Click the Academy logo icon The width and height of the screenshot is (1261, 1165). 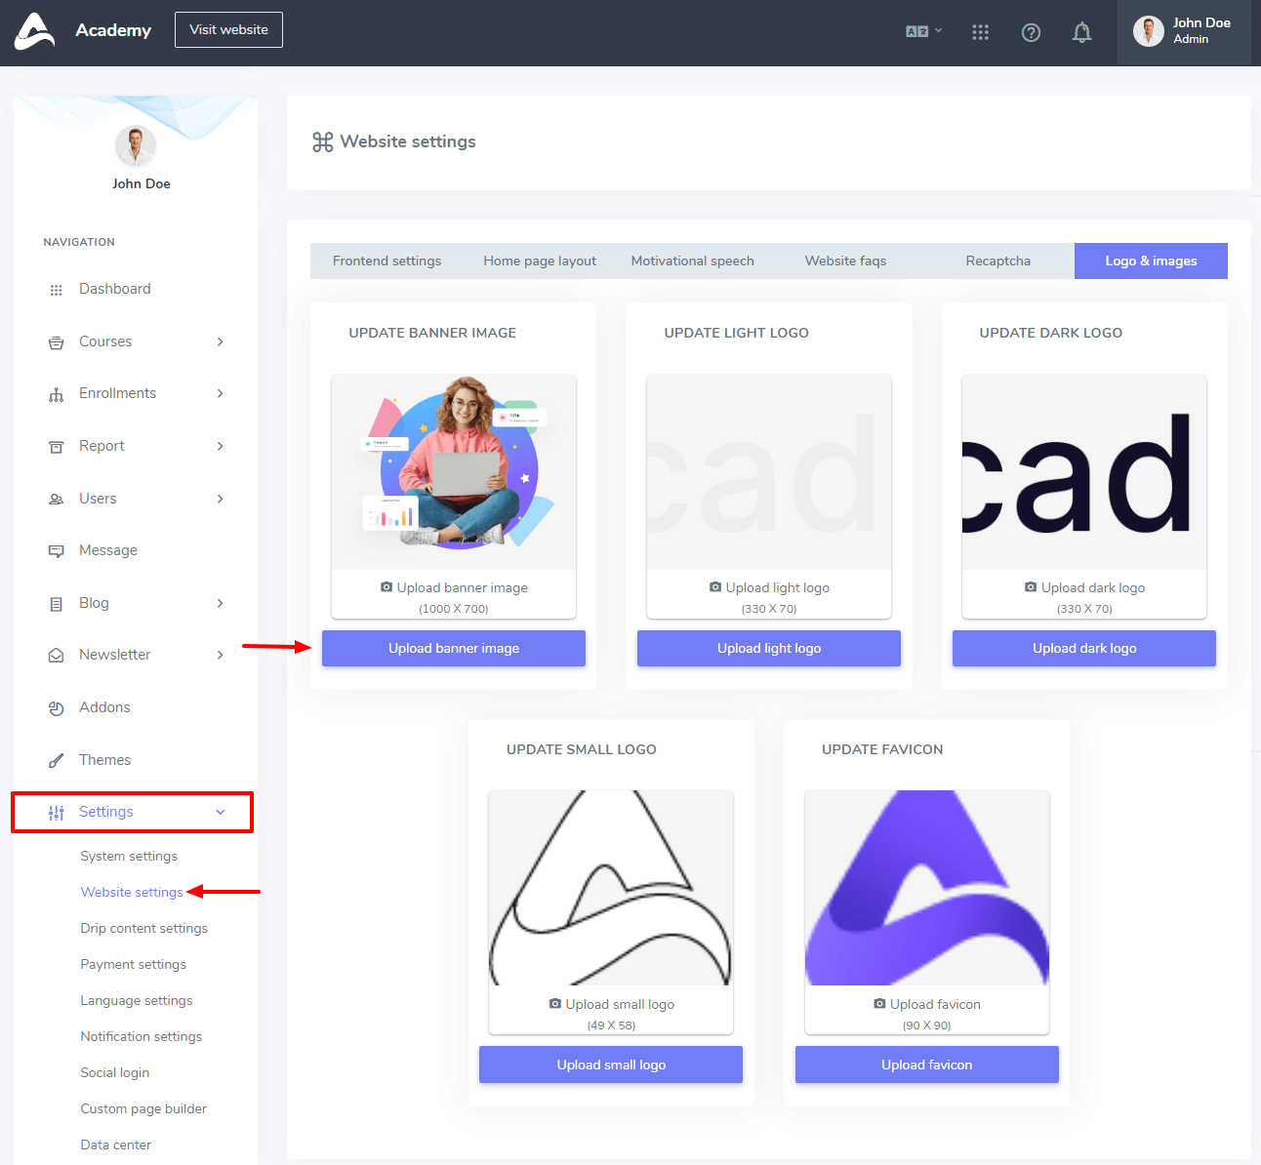pyautogui.click(x=35, y=31)
